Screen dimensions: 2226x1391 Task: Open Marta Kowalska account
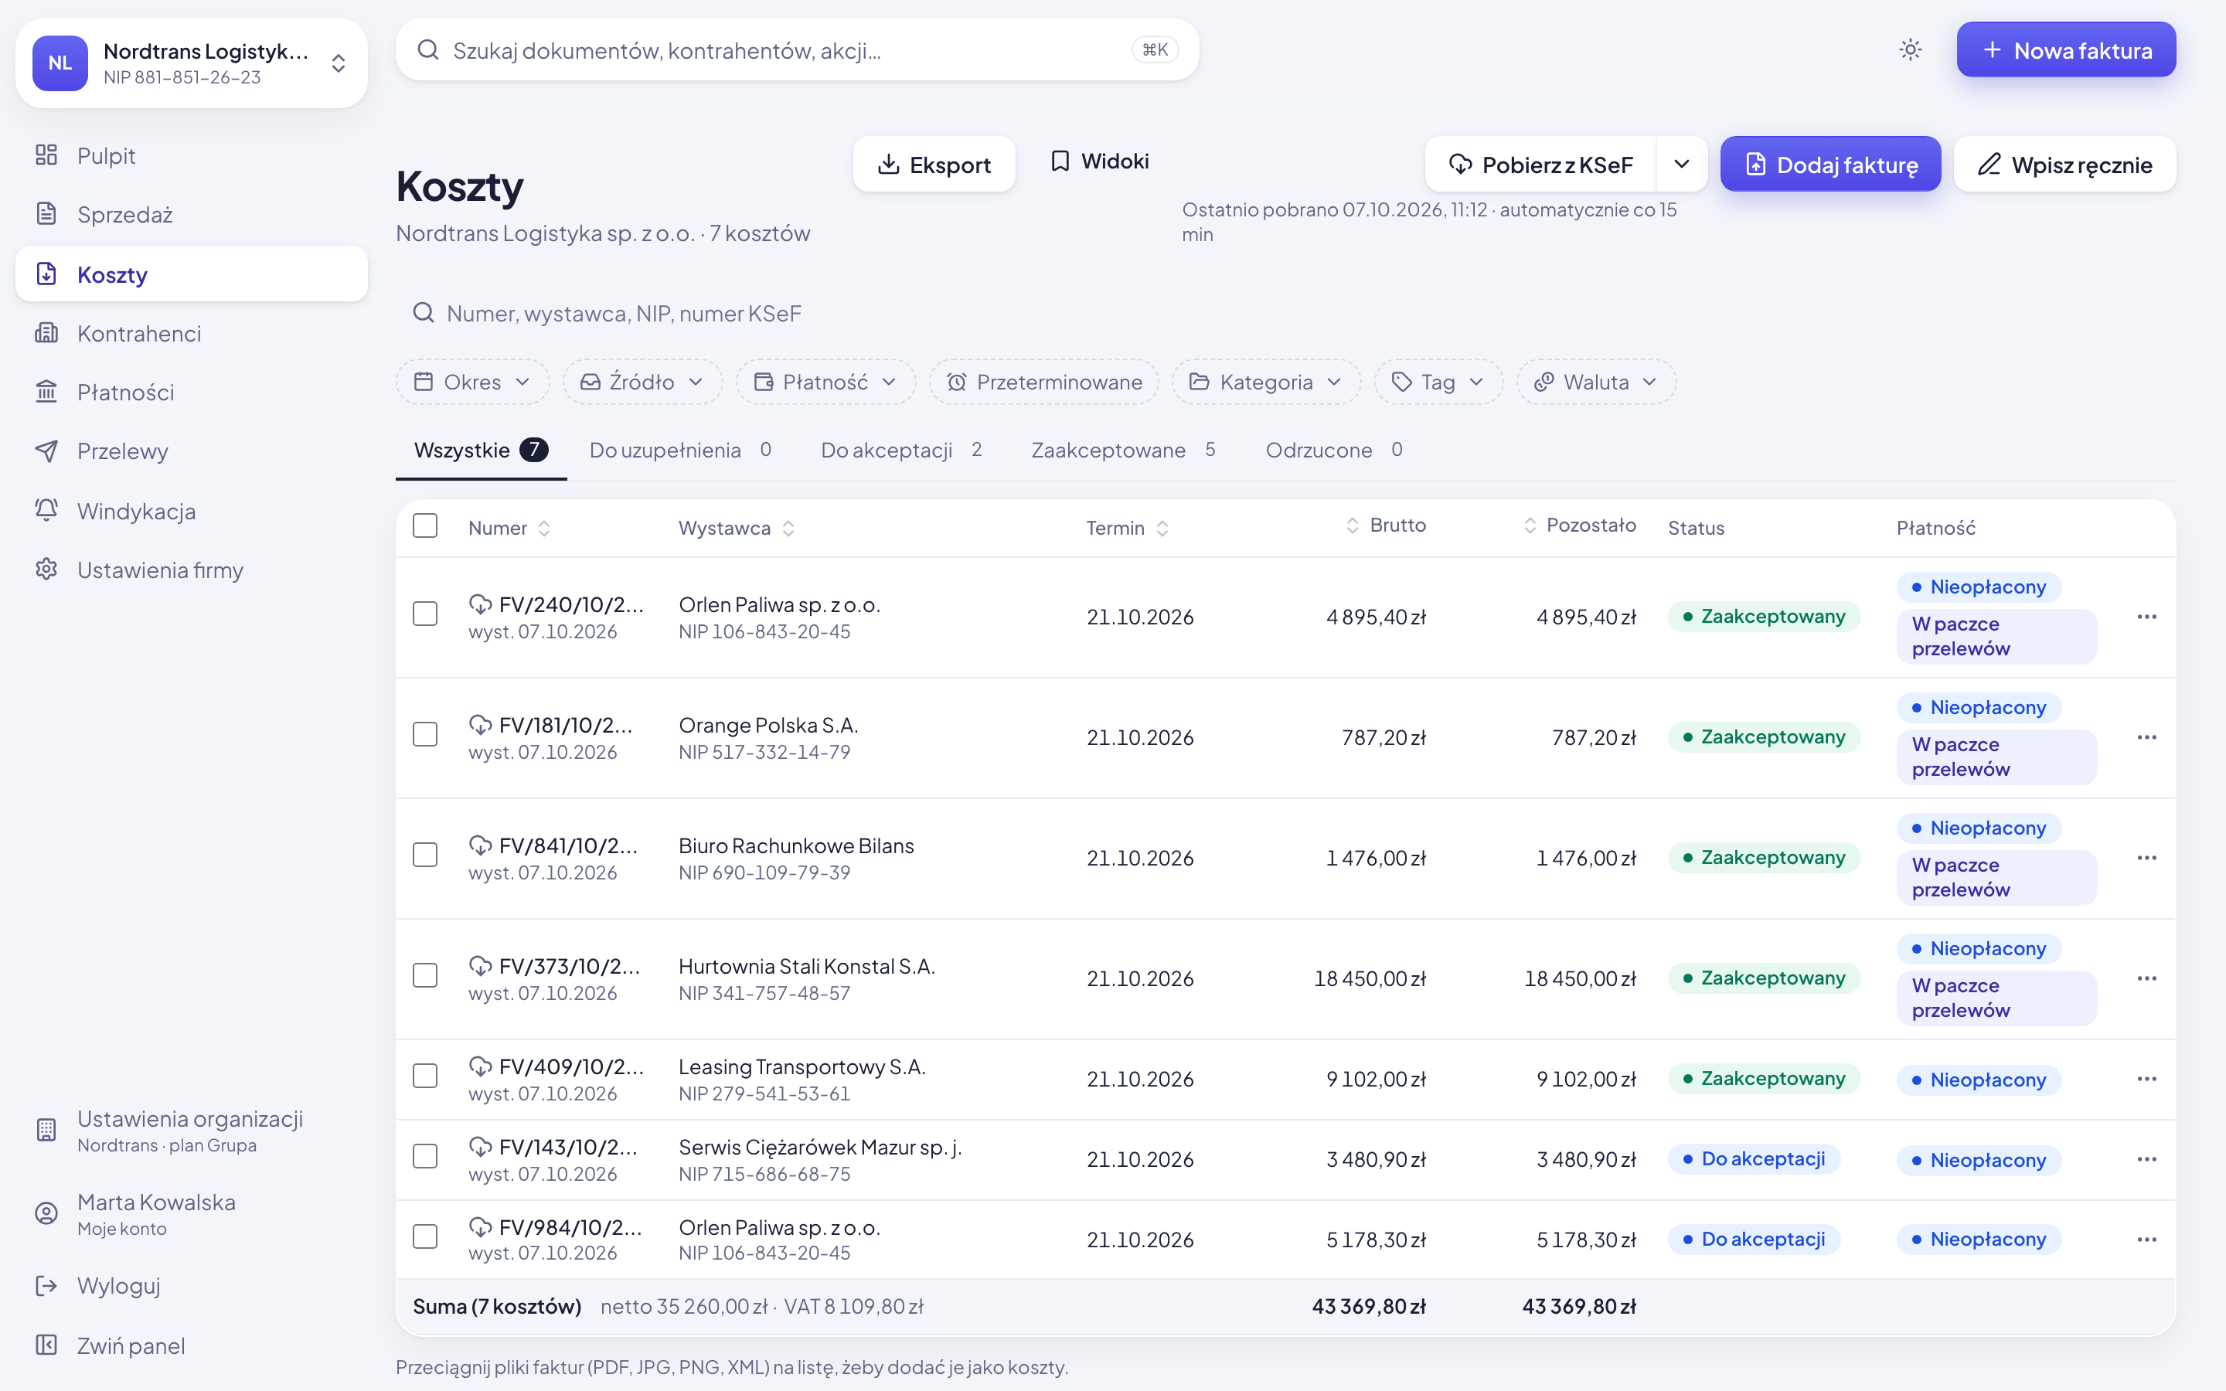192,1213
